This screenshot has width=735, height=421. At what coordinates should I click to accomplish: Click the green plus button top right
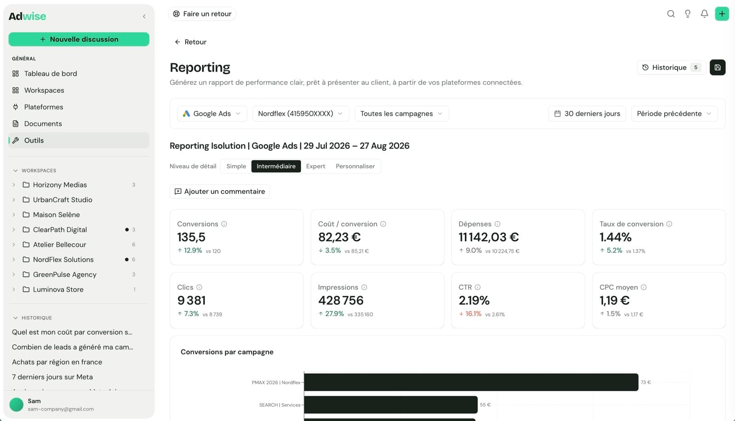tap(722, 14)
